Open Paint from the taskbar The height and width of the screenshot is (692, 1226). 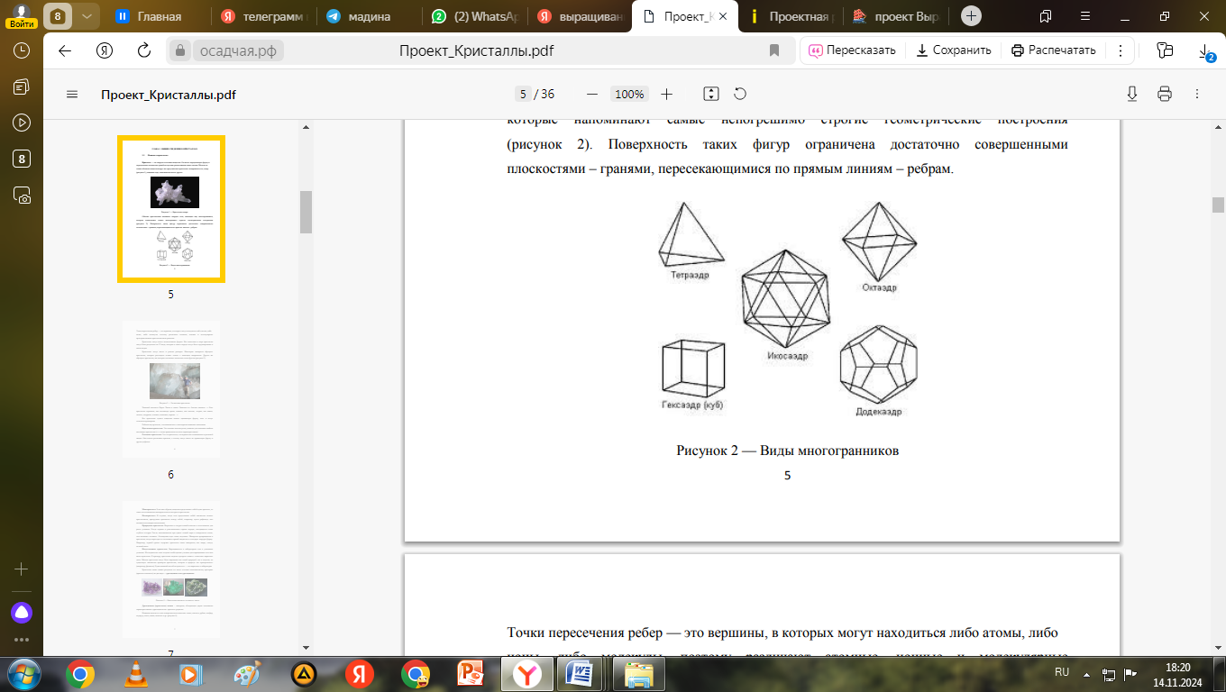[246, 673]
